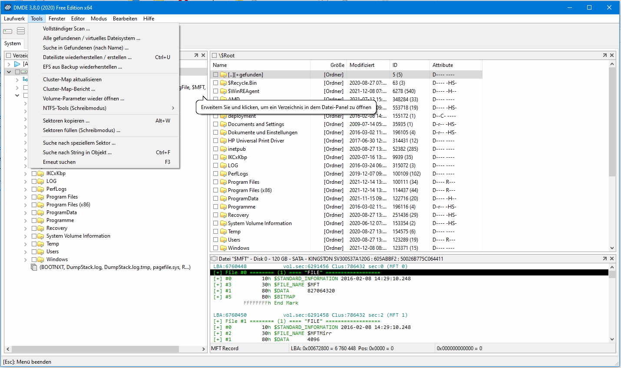Screen dimensions: 621x368
Task: Check the Program Files (x86) tree checkbox
Action: click(x=34, y=205)
